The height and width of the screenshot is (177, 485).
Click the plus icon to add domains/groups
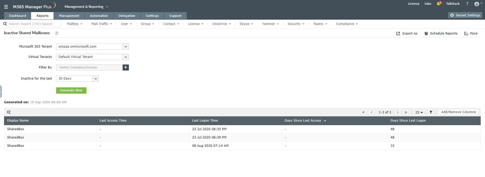(126, 67)
